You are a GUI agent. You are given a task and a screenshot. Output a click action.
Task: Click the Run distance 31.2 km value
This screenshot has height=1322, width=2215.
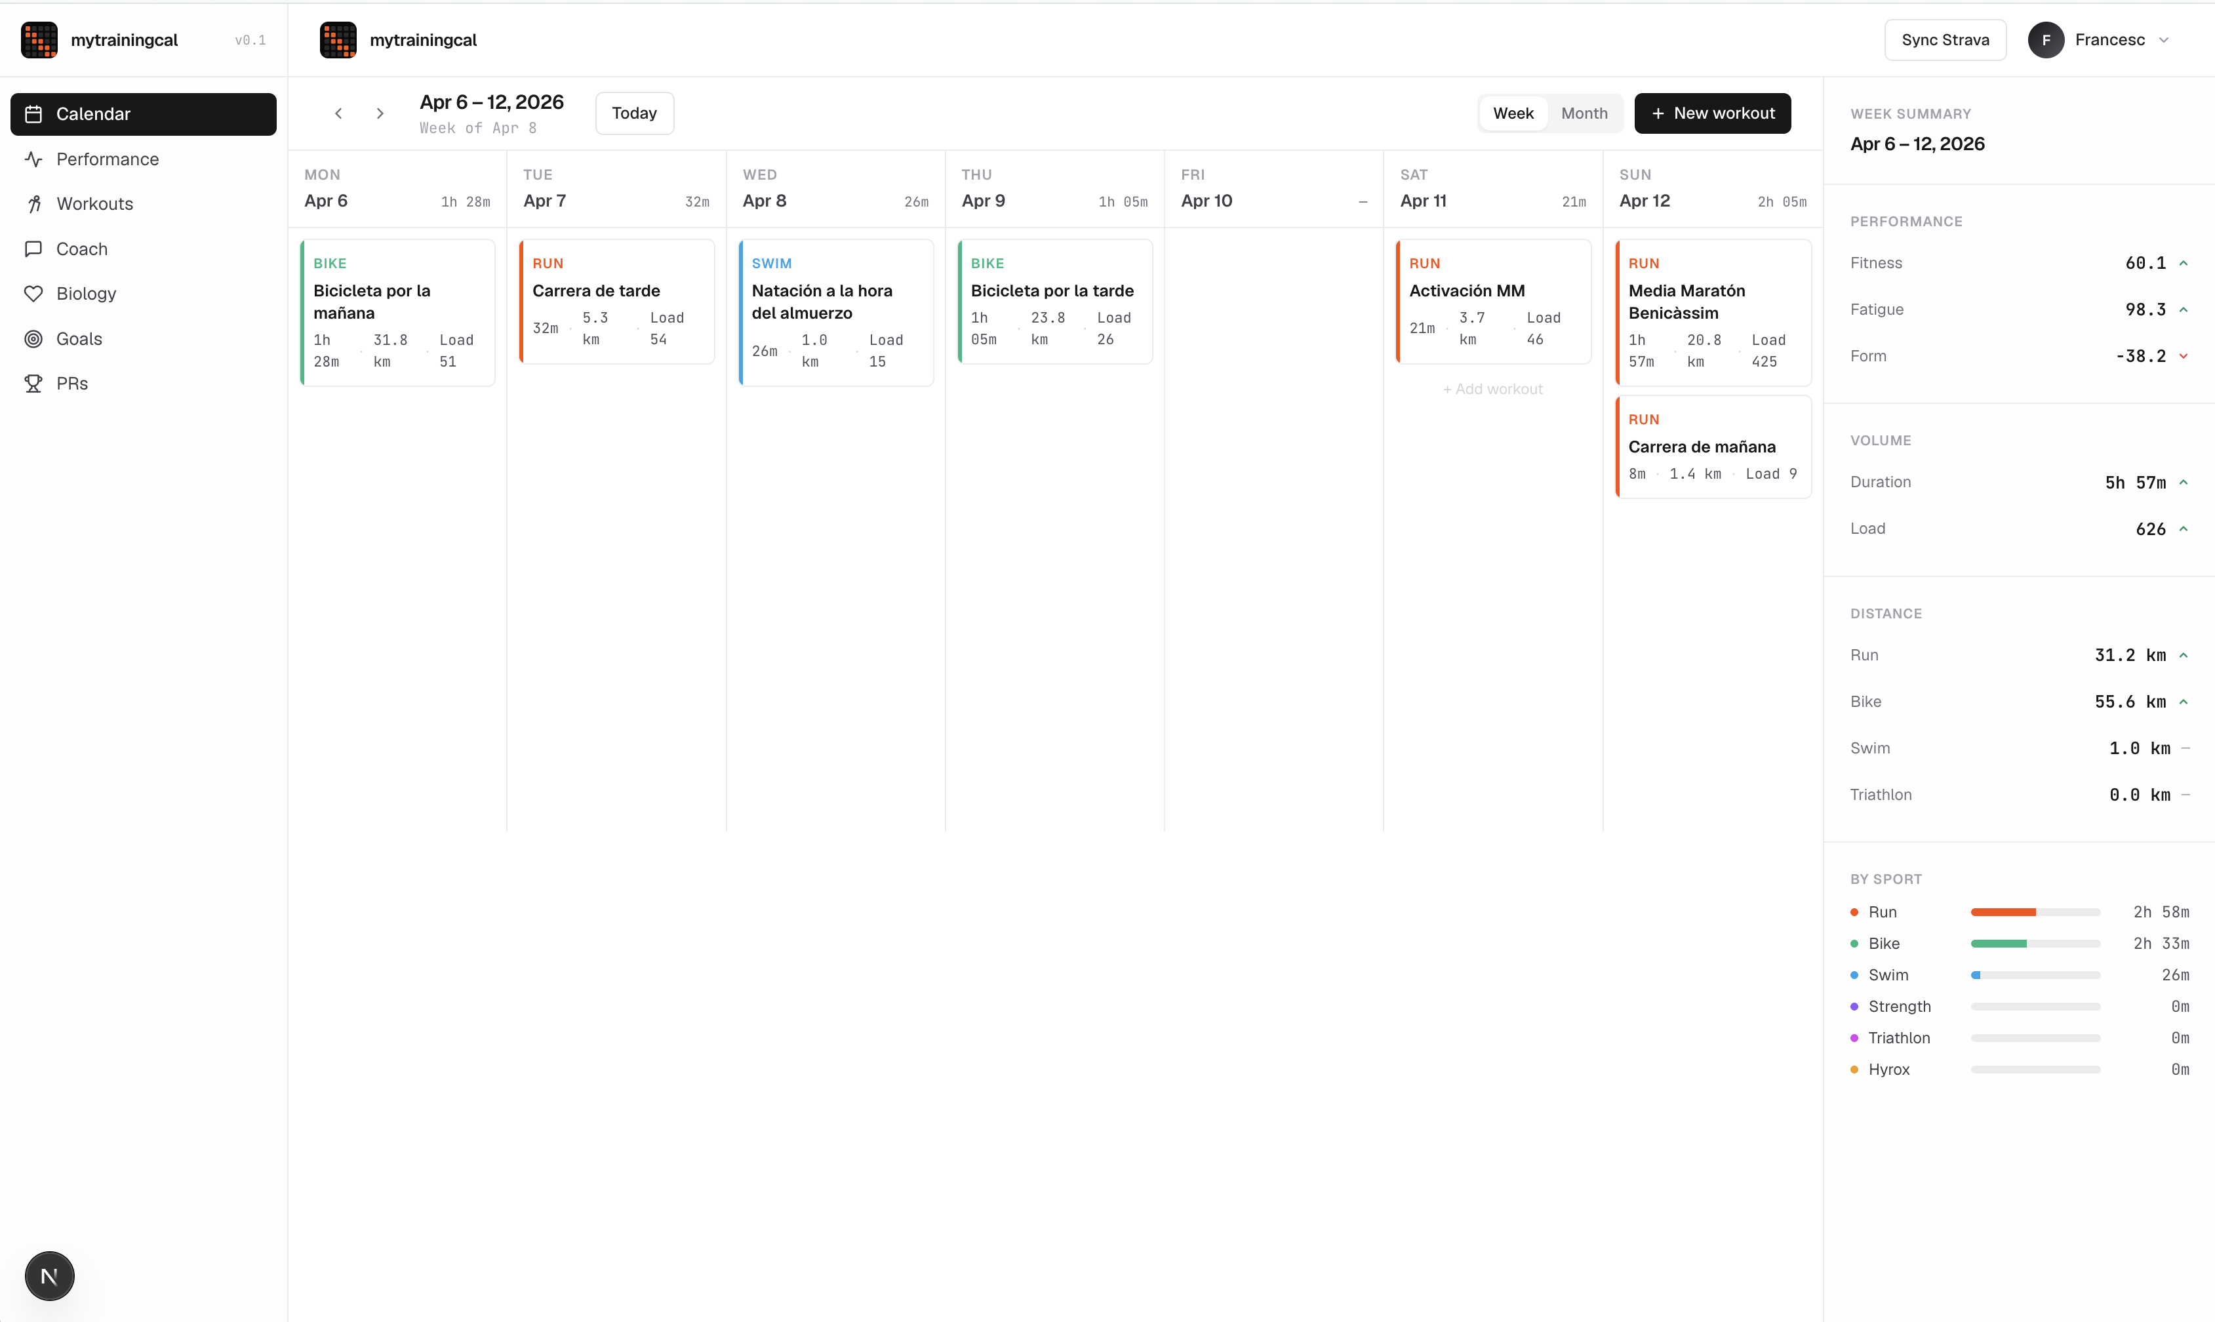[2130, 656]
